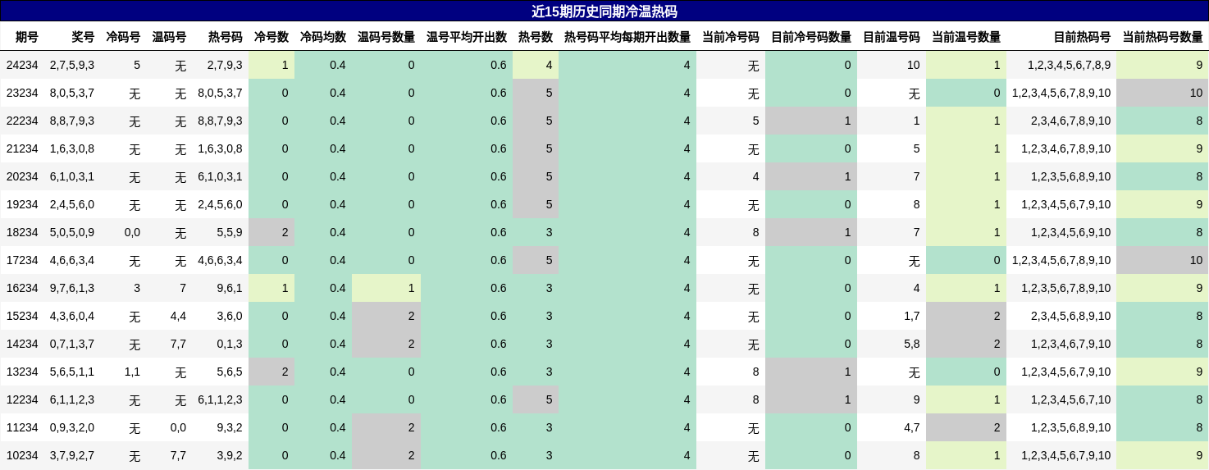Click the 冷号数 column header
Image resolution: width=1209 pixels, height=470 pixels.
pyautogui.click(x=271, y=37)
